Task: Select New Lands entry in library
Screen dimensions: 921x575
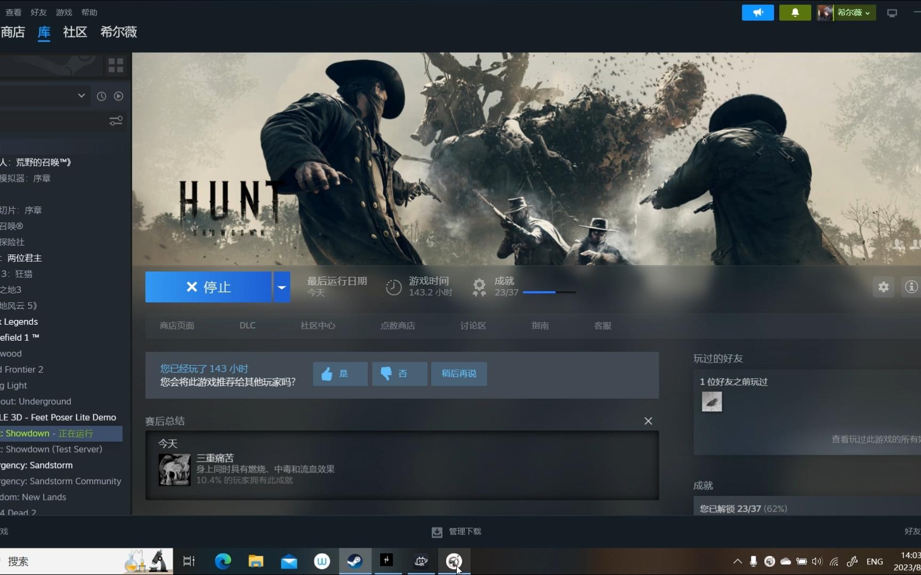Action: tap(61, 497)
